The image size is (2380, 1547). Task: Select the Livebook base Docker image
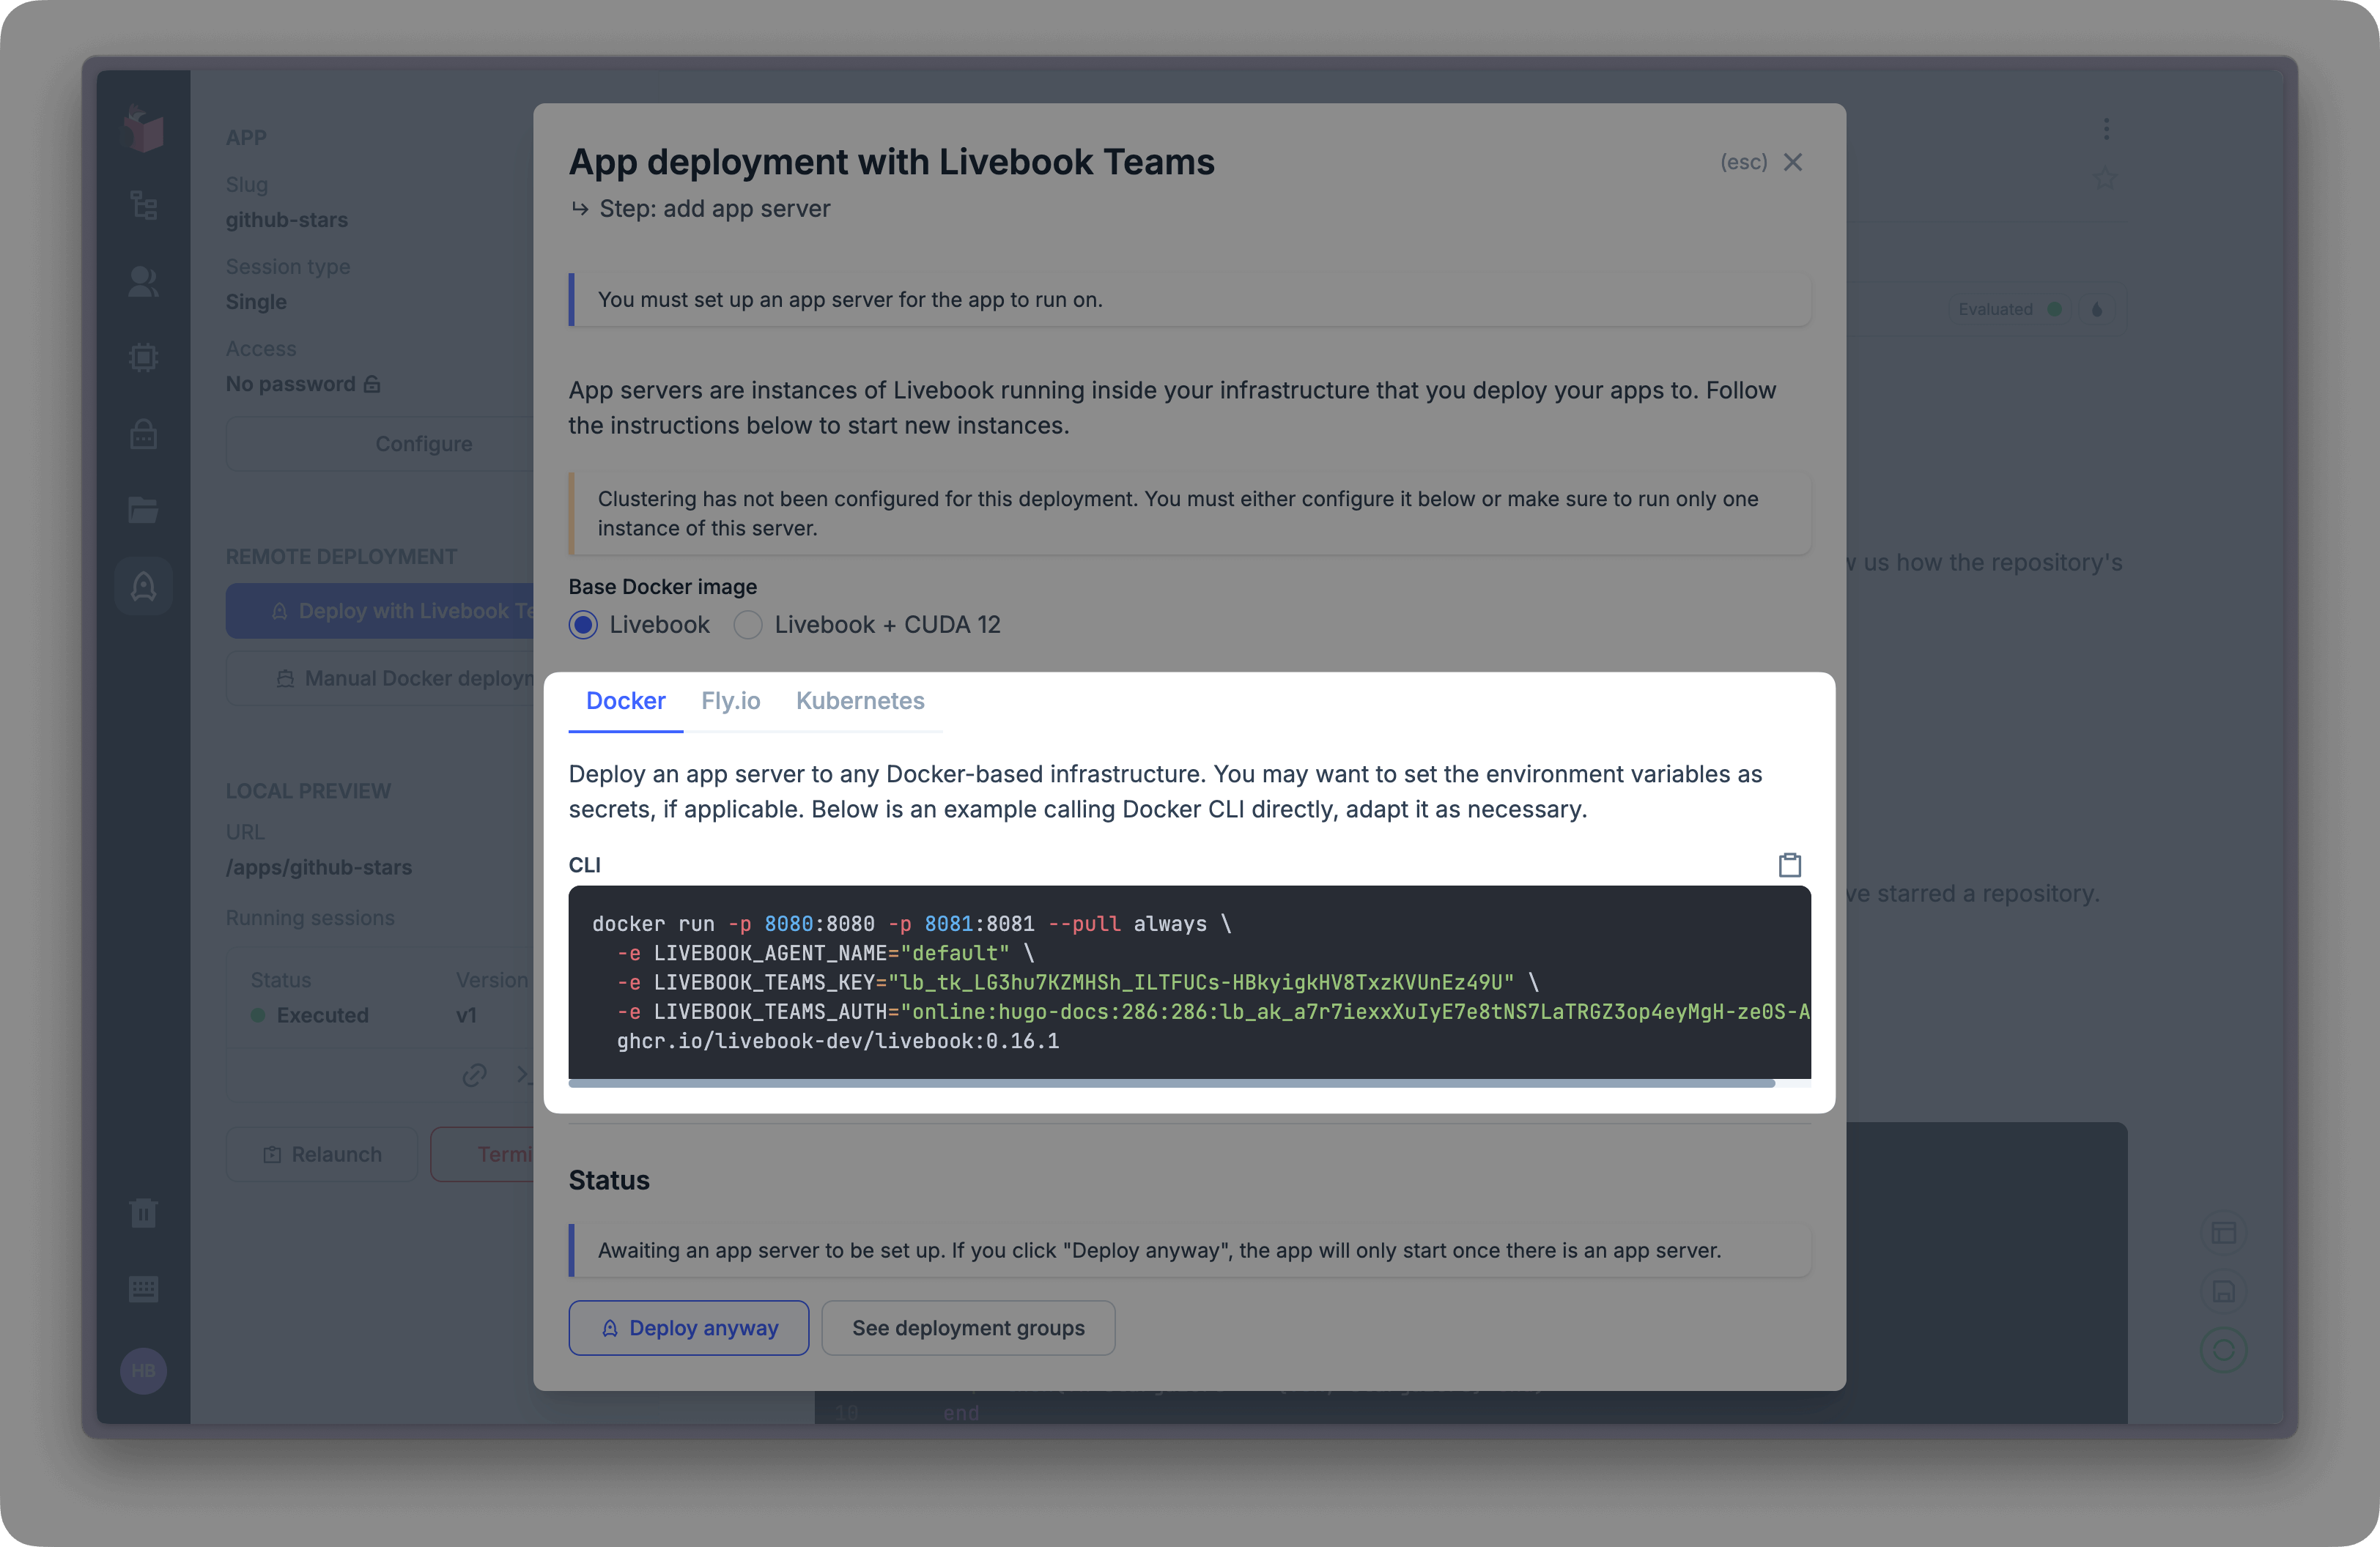[x=583, y=623]
